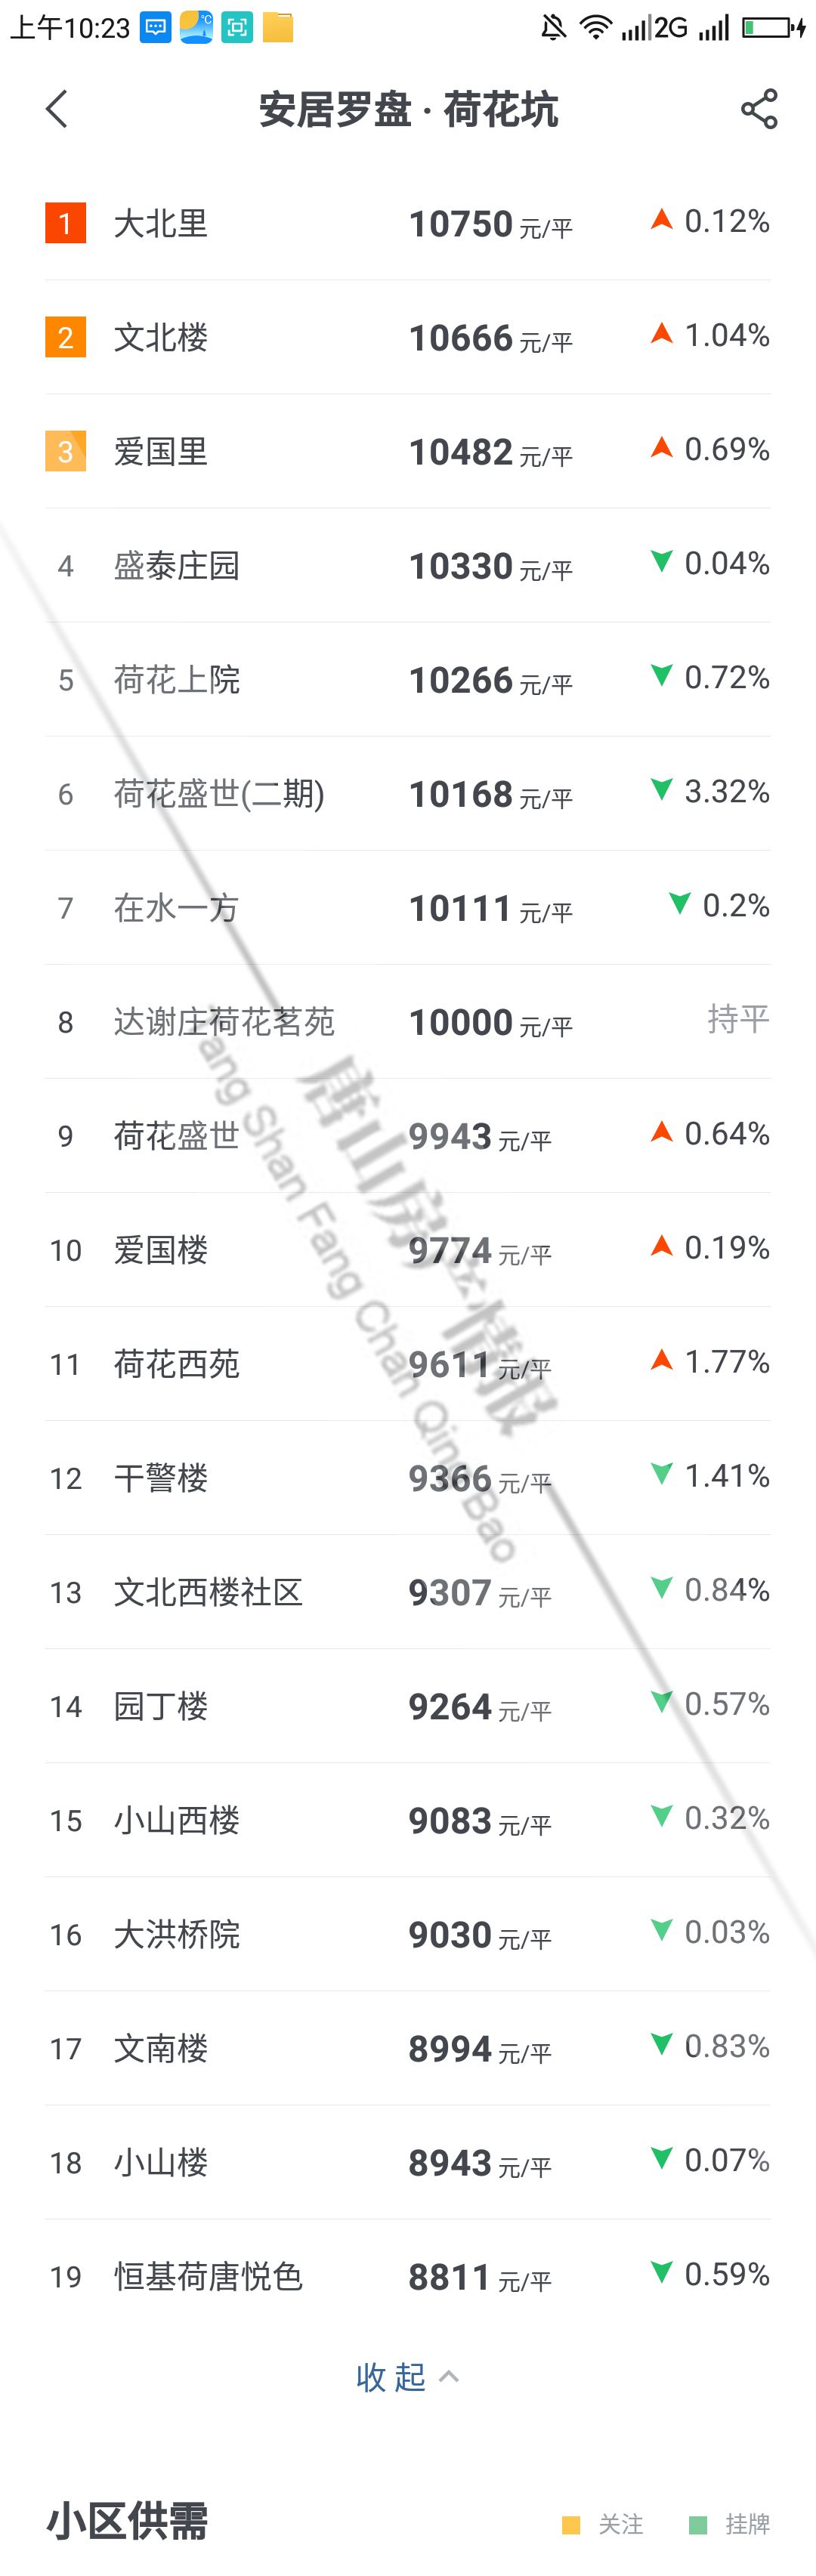The width and height of the screenshot is (816, 2576).
Task: Tap the share icon
Action: tap(759, 109)
